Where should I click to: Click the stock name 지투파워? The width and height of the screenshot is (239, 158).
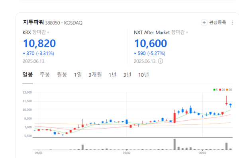tap(33, 22)
